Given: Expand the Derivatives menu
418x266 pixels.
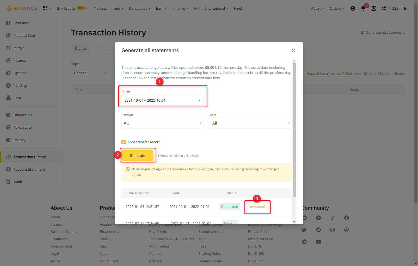Looking at the screenshot, I should pos(140,8).
